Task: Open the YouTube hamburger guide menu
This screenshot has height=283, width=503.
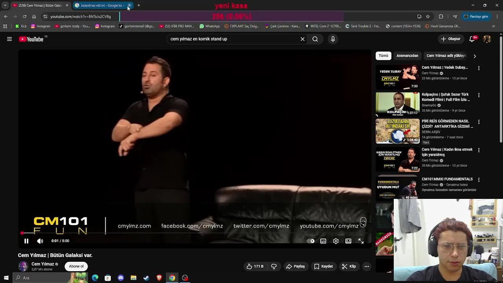Action: click(x=9, y=39)
